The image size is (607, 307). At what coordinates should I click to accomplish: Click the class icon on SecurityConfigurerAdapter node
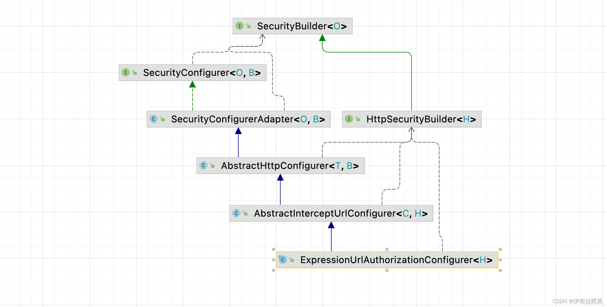153,119
